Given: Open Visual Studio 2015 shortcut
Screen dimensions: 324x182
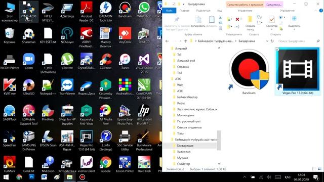Looking at the screenshot, I should pyautogui.click(x=144, y=63).
